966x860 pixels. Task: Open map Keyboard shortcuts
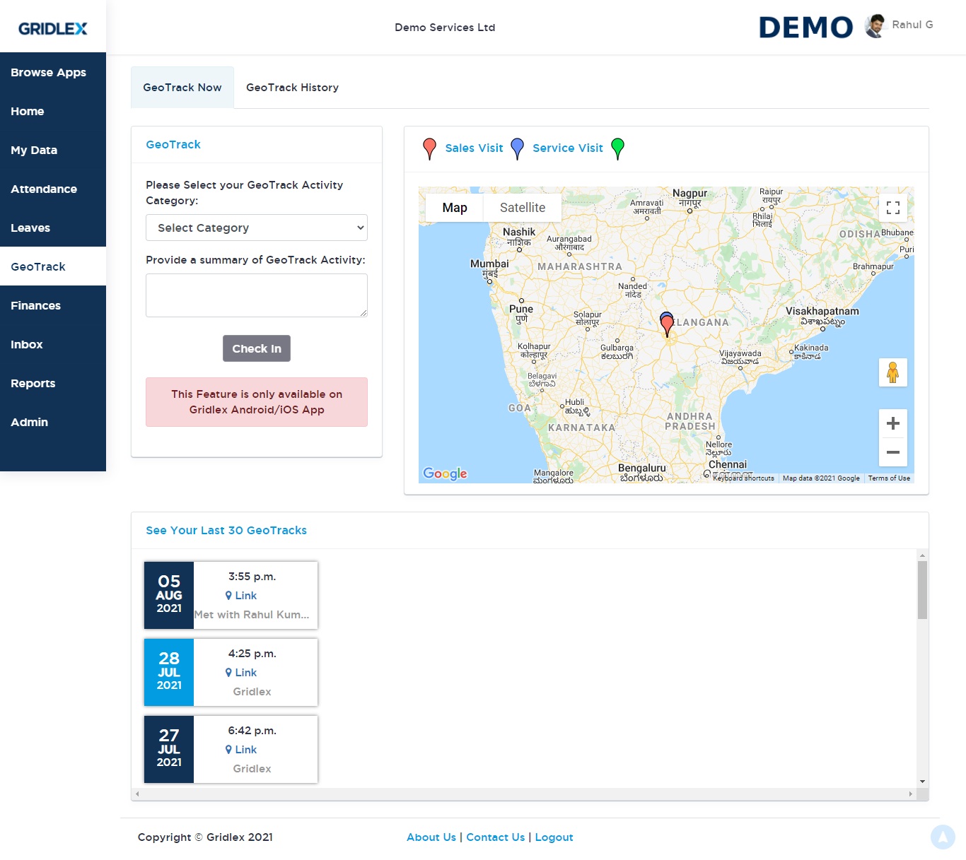click(743, 478)
